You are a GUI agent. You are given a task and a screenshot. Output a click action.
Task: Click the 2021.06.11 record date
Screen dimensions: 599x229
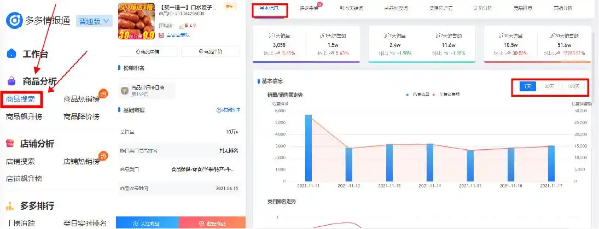(227, 189)
